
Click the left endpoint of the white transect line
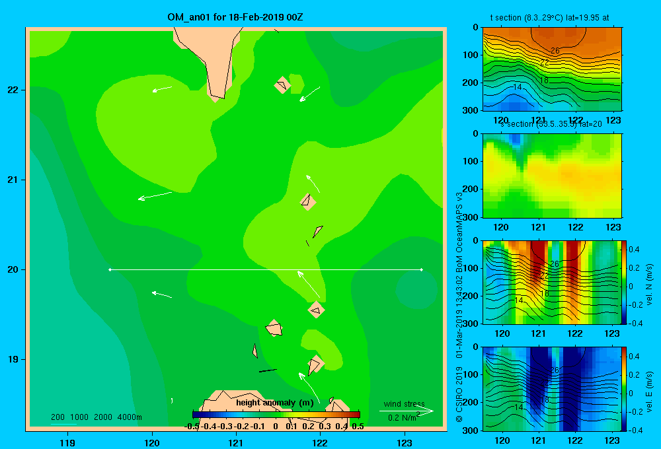[x=110, y=269]
